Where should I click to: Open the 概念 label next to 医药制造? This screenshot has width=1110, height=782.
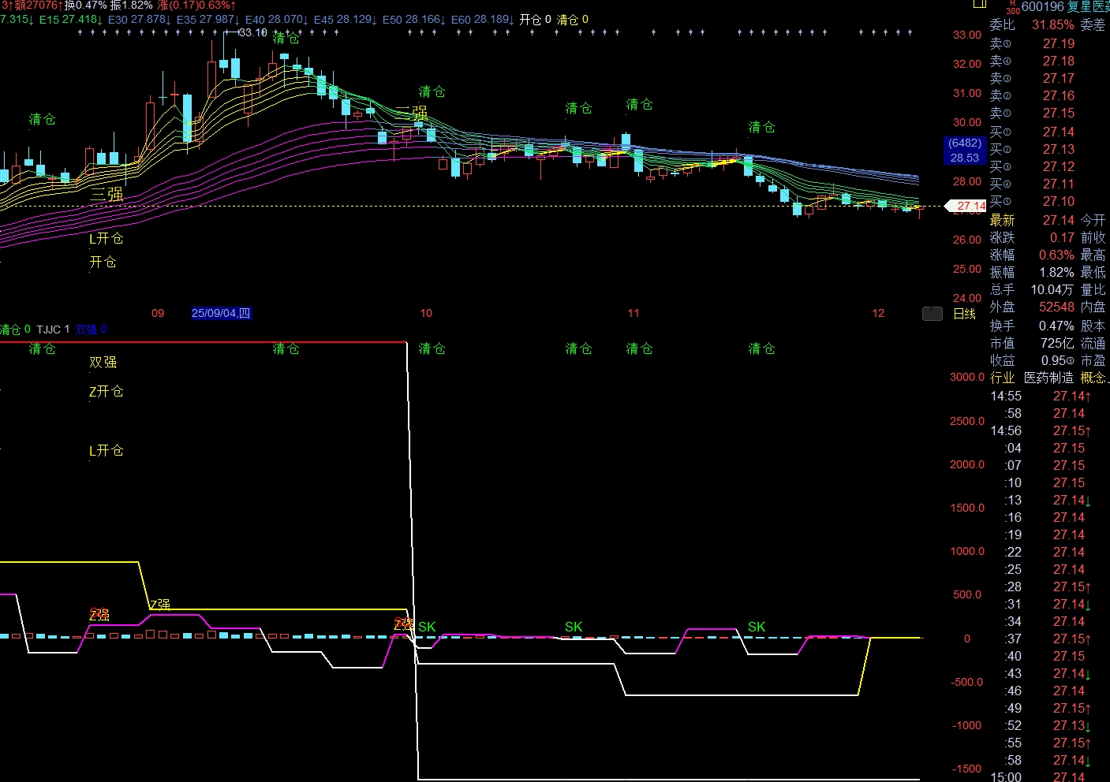coord(1093,378)
